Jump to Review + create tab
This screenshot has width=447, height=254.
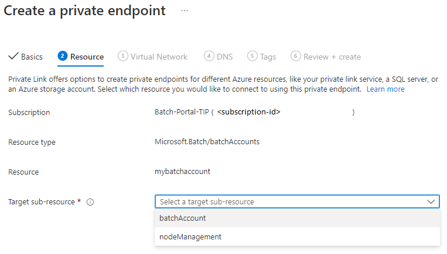(332, 57)
